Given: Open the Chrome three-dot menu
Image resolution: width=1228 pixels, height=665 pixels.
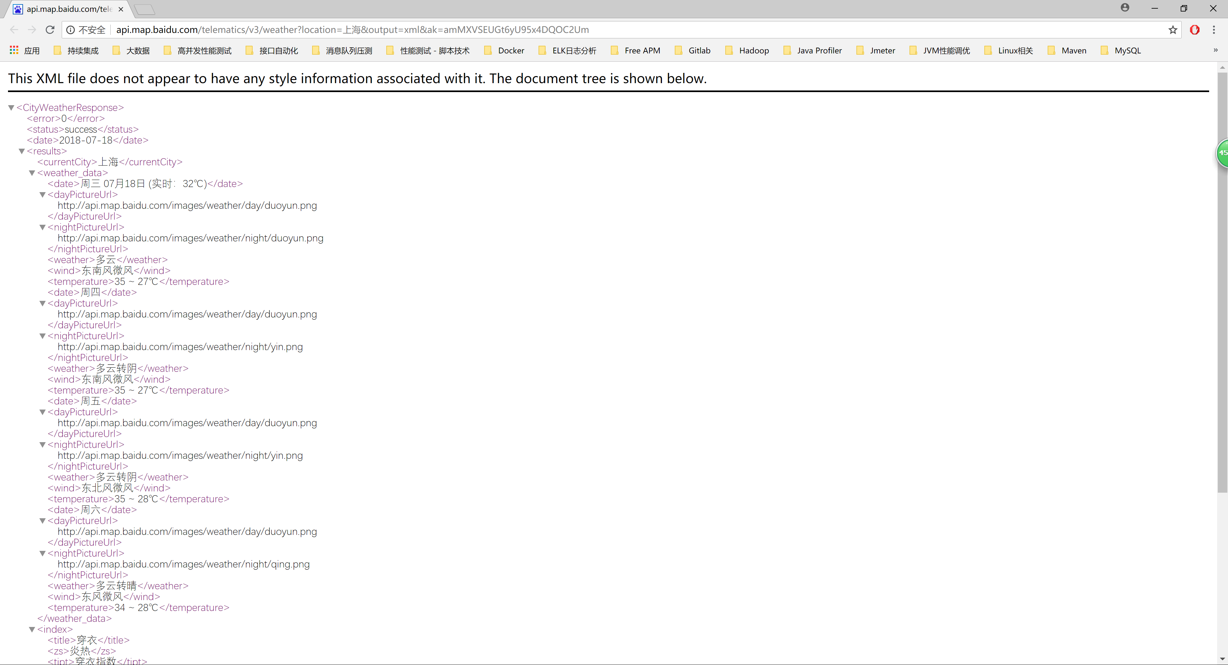Looking at the screenshot, I should 1214,29.
